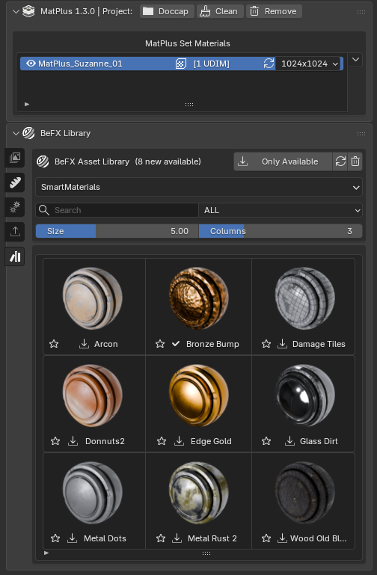
Task: Click the library trash delete icon
Action: pyautogui.click(x=355, y=162)
